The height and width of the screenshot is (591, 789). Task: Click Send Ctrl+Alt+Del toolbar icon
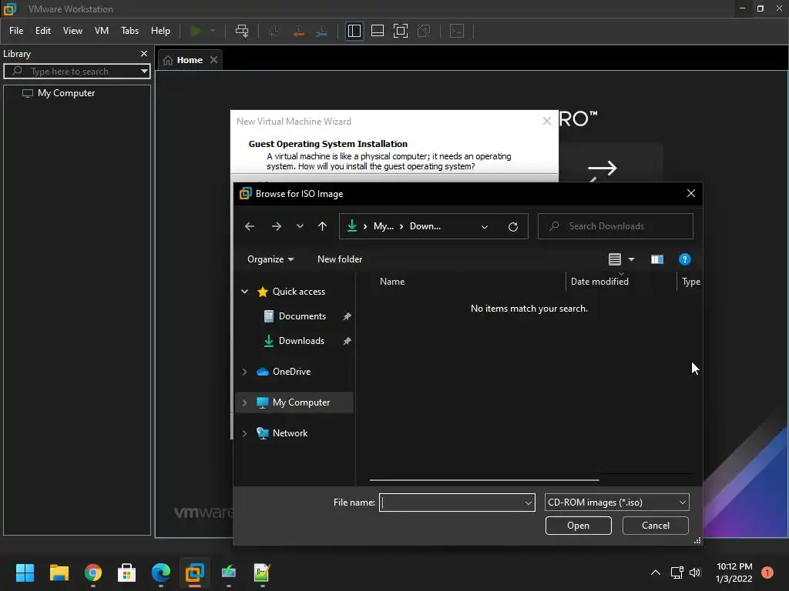point(242,31)
